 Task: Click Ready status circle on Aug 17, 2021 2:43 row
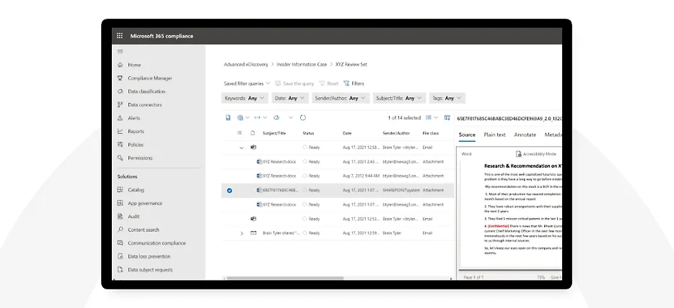coord(305,161)
